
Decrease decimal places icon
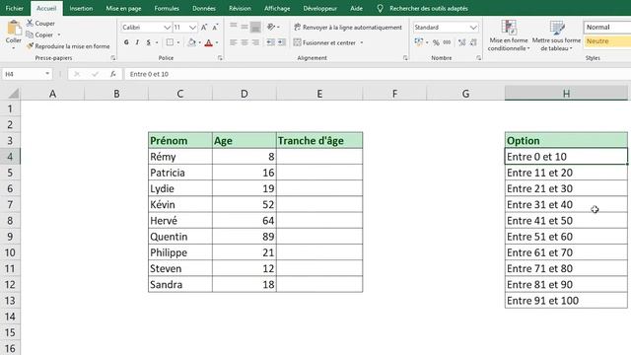473,42
